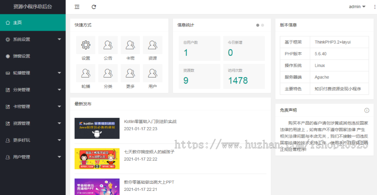Click the 总用户数 stat card
This screenshot has width=377, height=195.
199,48
